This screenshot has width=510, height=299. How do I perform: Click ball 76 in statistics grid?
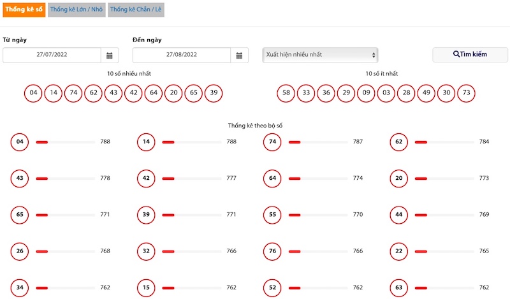click(272, 251)
